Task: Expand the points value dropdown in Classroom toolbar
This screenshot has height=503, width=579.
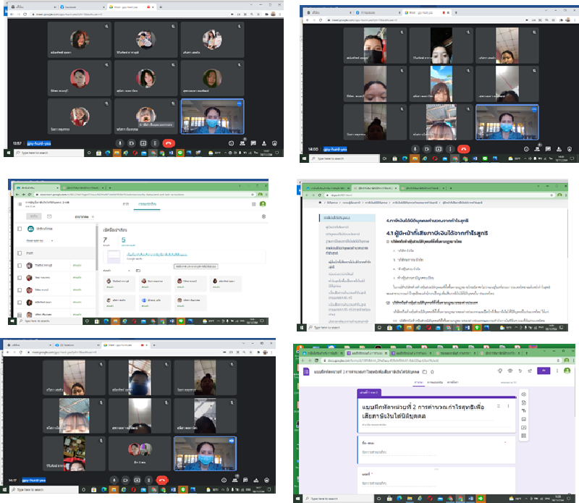Action: [x=83, y=216]
